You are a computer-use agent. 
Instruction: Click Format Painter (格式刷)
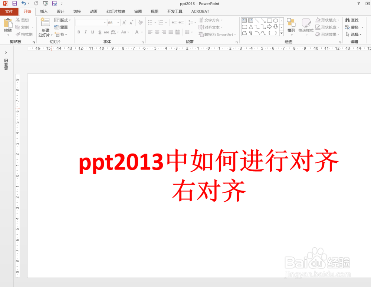click(24, 34)
